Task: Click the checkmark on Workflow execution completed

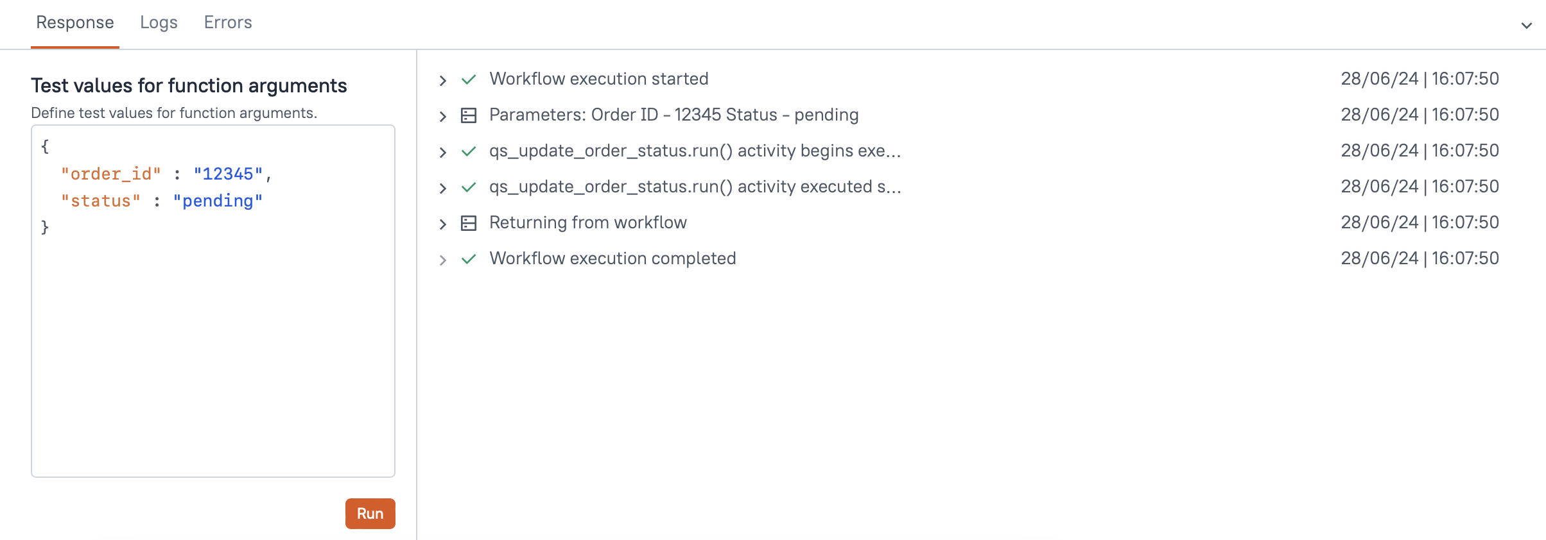Action: pyautogui.click(x=468, y=258)
